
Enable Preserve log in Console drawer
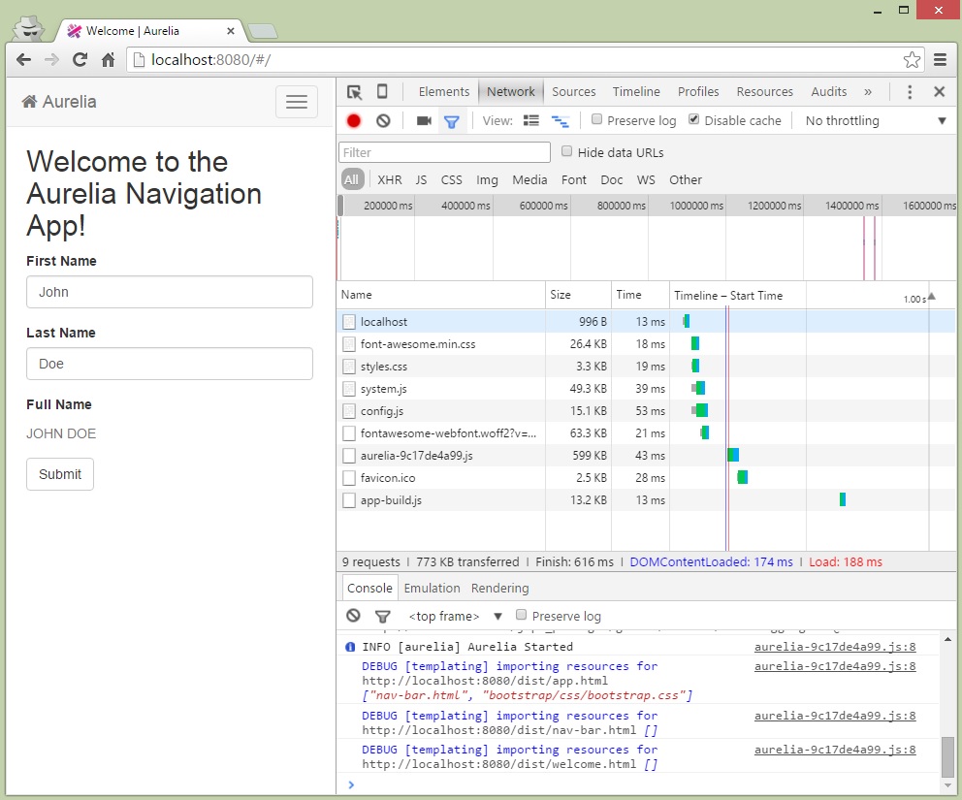[x=522, y=615]
